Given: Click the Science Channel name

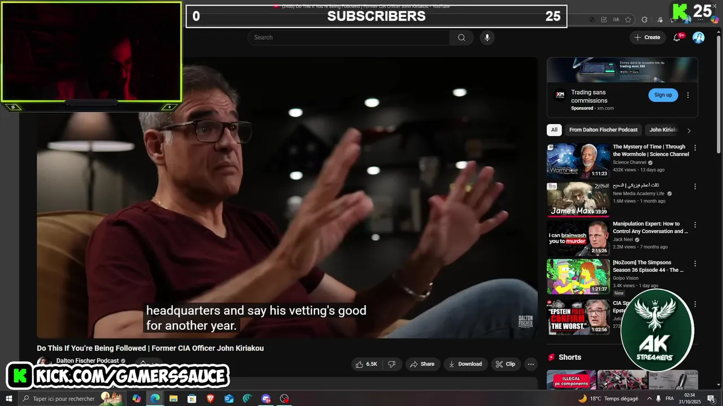Looking at the screenshot, I should 629,162.
